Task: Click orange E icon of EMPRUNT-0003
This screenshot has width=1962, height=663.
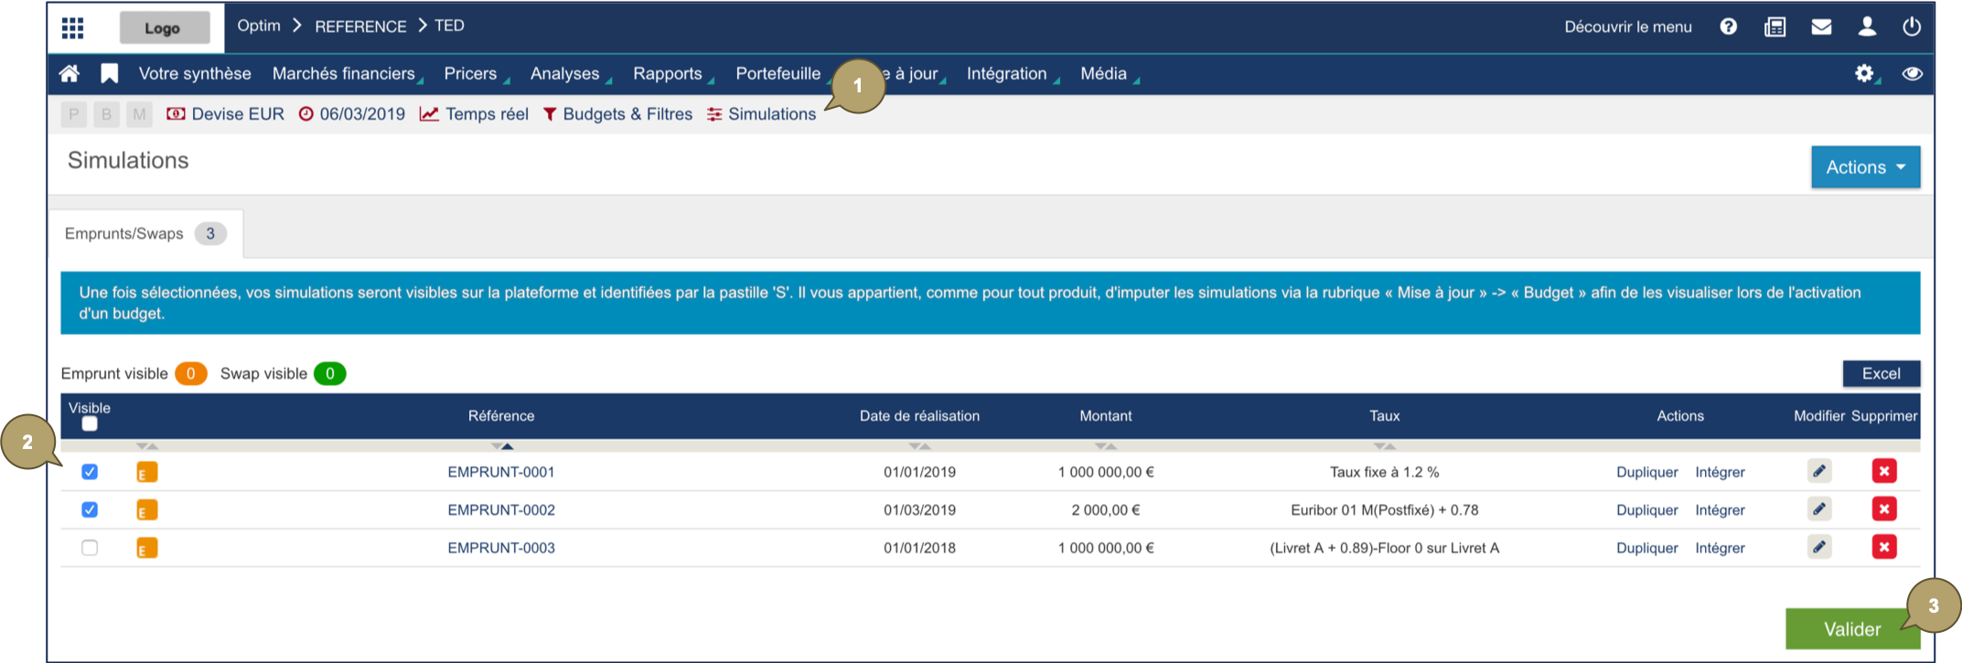Action: click(146, 548)
